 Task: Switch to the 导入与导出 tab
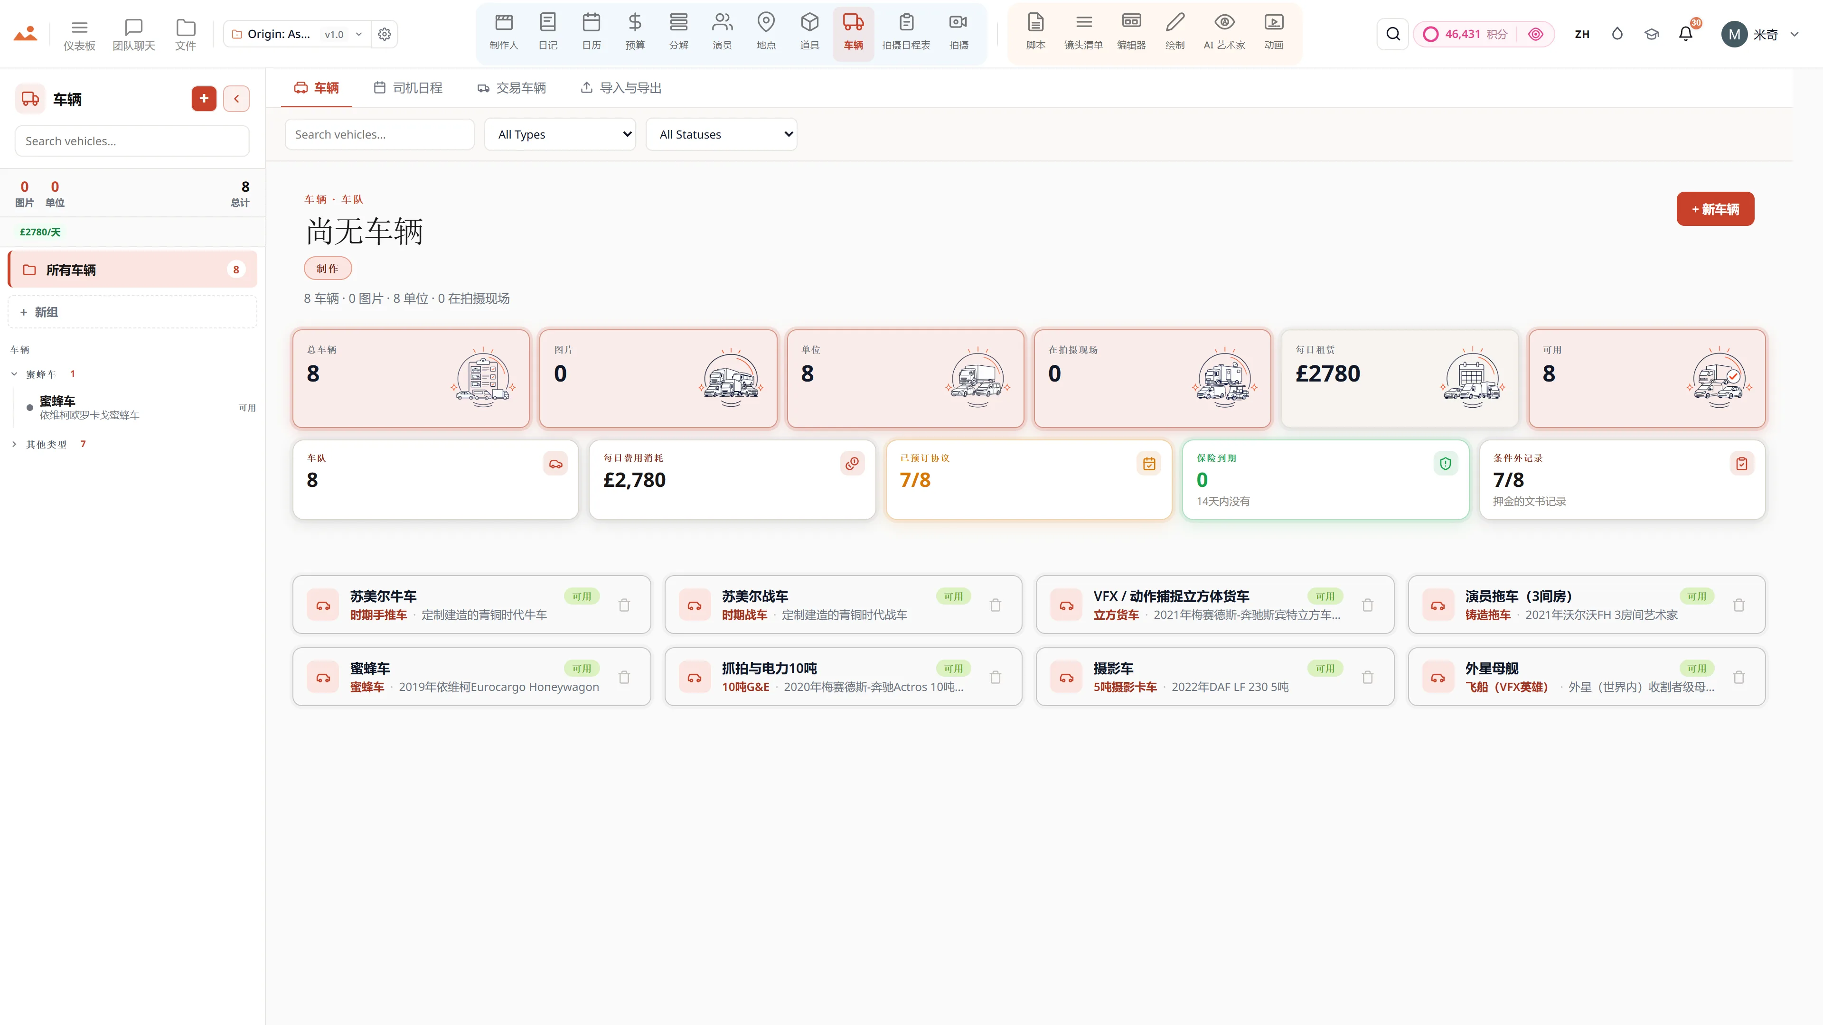pyautogui.click(x=621, y=88)
